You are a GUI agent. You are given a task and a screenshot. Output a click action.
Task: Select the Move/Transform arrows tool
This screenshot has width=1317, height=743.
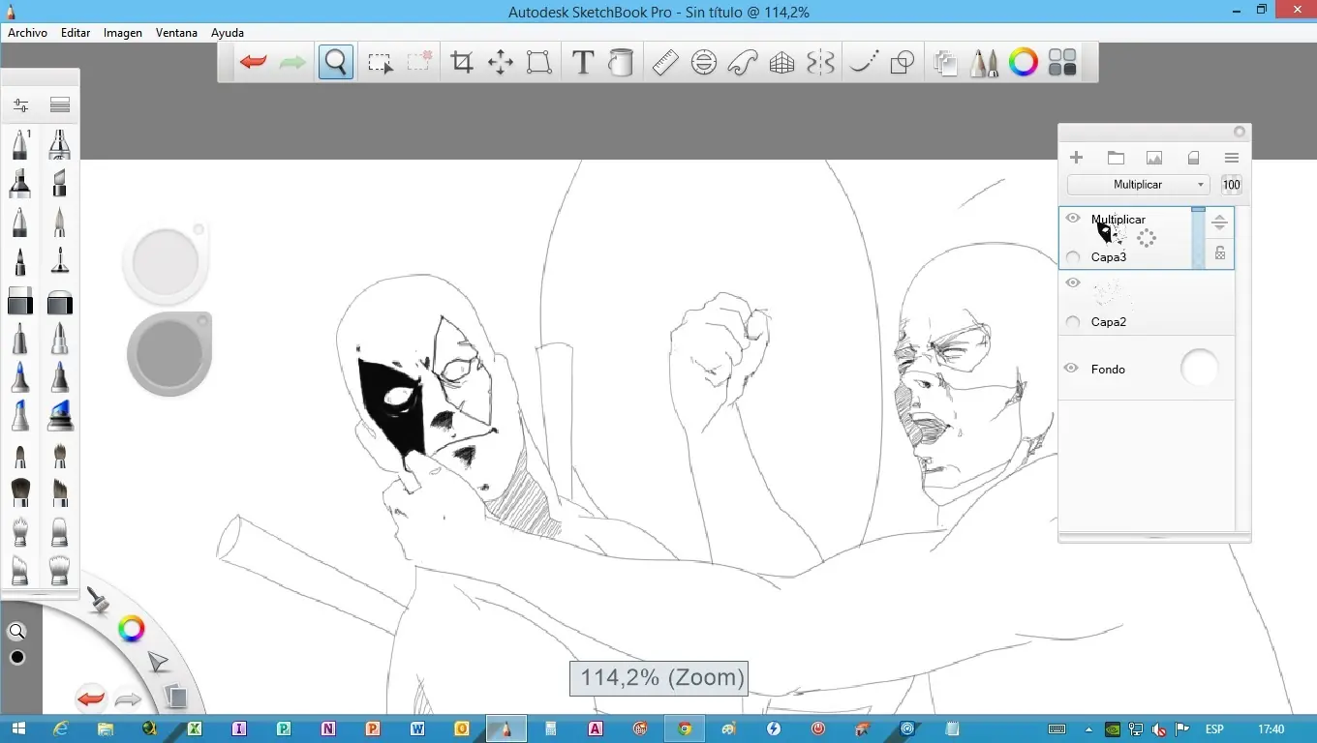(501, 63)
